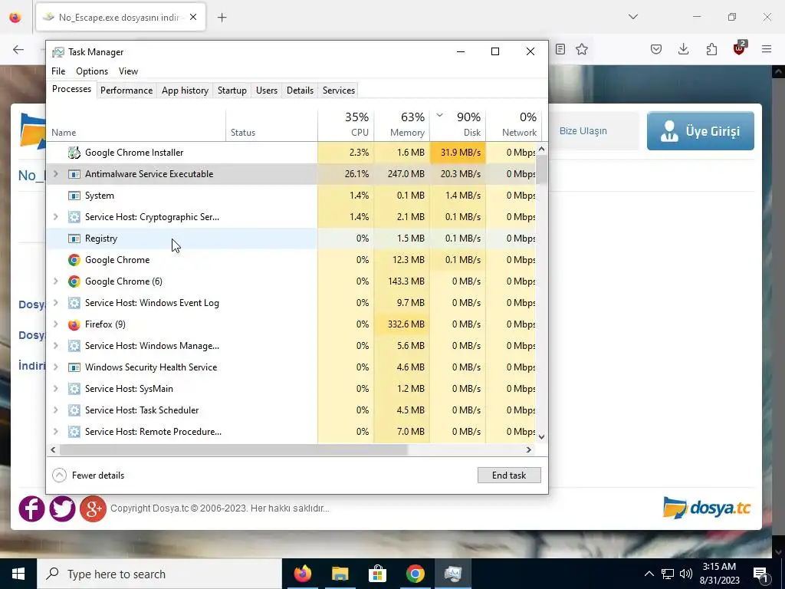The height and width of the screenshot is (589, 785).
Task: Open the notification center icon
Action: tap(761, 574)
